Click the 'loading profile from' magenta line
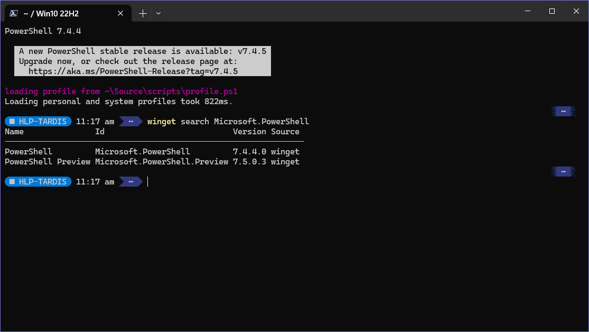 pos(121,91)
